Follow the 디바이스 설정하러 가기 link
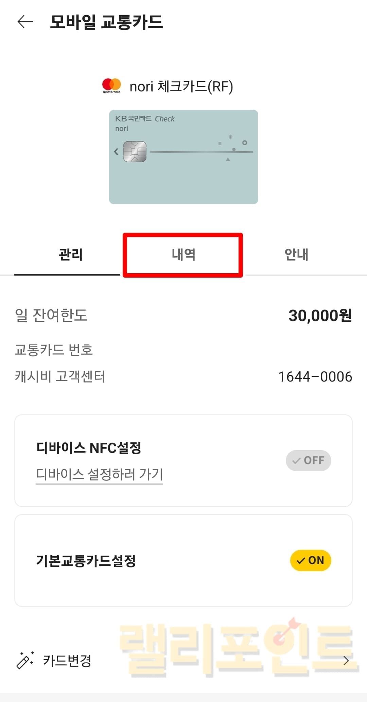Screen dimensions: 367x702 [x=100, y=474]
